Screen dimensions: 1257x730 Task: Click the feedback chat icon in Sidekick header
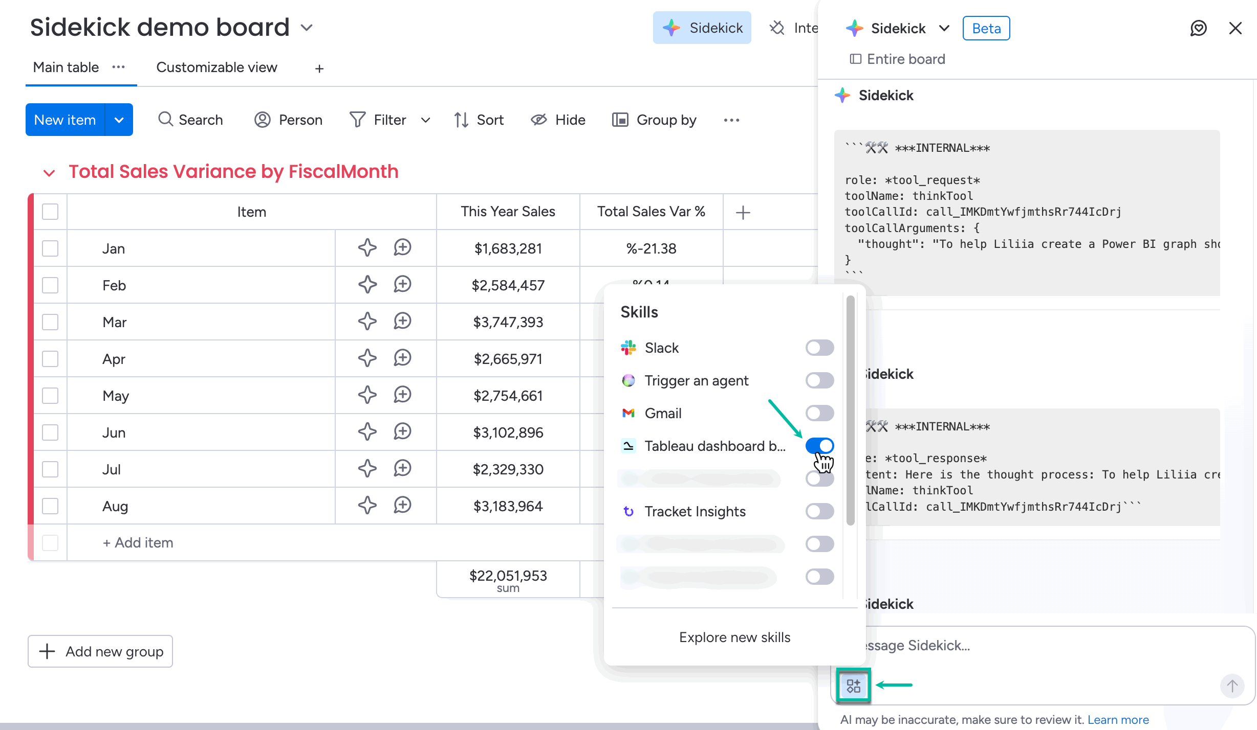click(x=1198, y=28)
